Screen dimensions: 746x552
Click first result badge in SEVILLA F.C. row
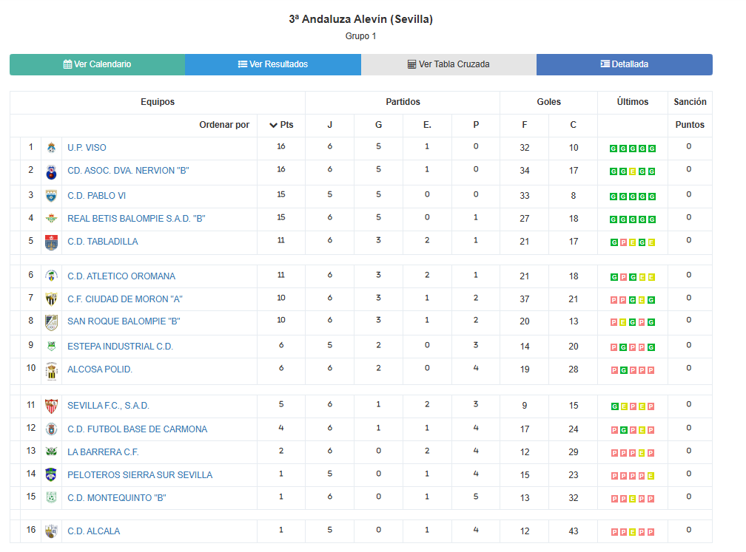[x=615, y=406]
